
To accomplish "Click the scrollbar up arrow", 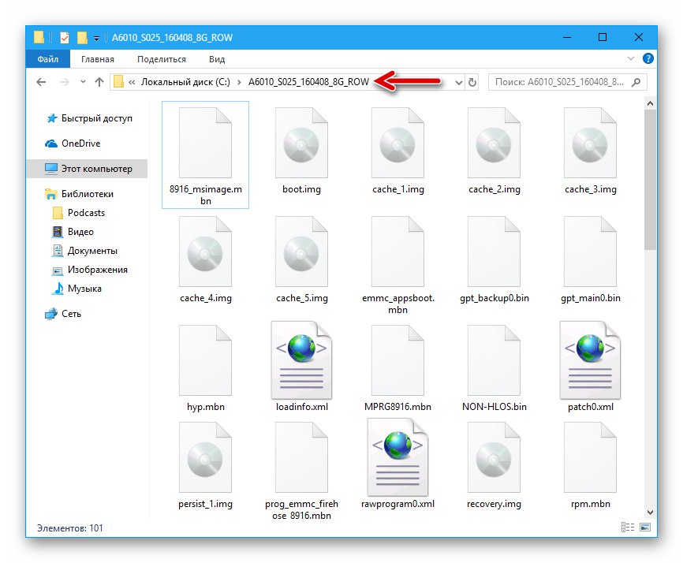I will coord(650,103).
